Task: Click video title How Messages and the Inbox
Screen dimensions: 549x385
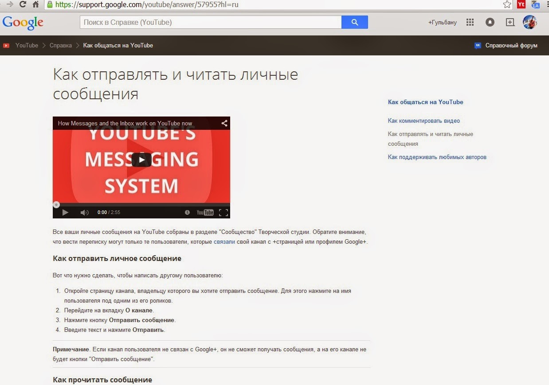Action: 125,124
